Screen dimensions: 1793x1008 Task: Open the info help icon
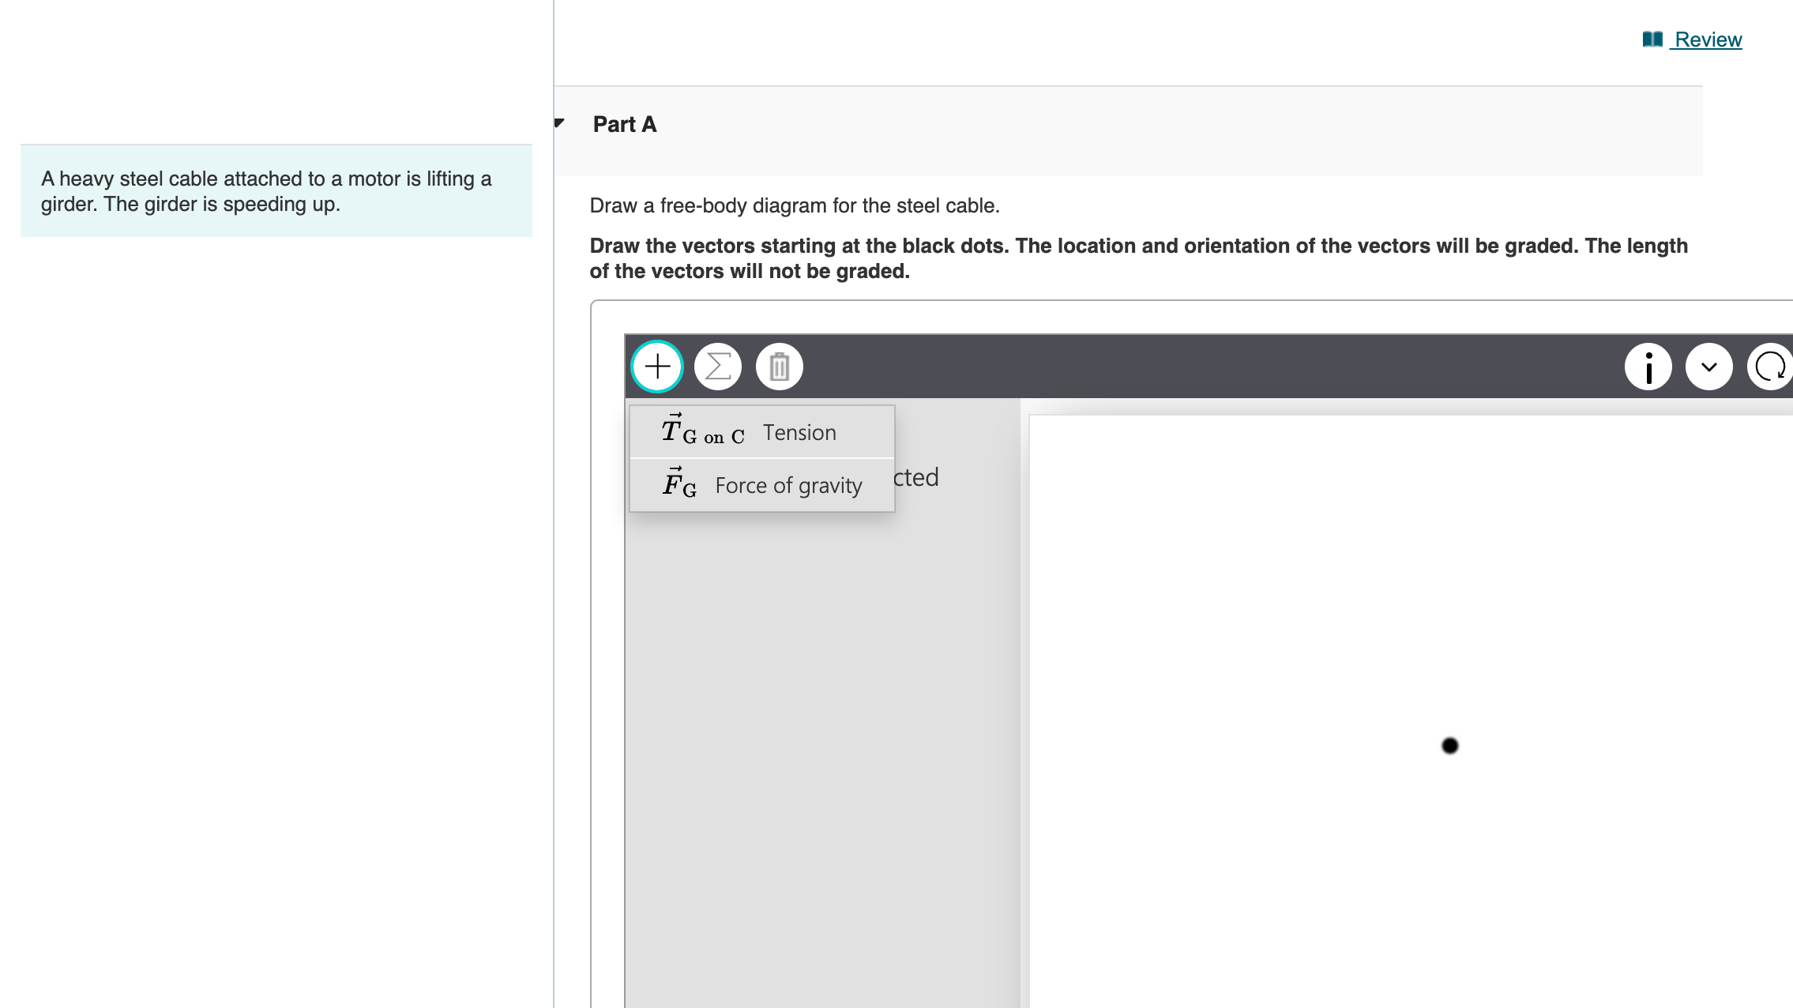pyautogui.click(x=1648, y=367)
